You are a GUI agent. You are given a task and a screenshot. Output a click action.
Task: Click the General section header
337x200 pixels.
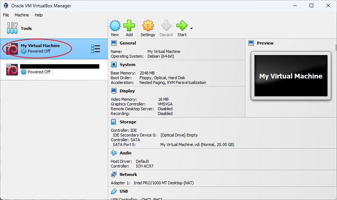127,43
